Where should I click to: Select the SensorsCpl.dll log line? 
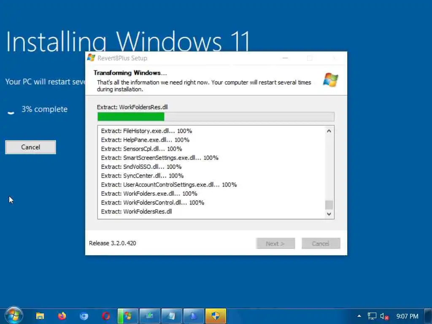point(142,149)
